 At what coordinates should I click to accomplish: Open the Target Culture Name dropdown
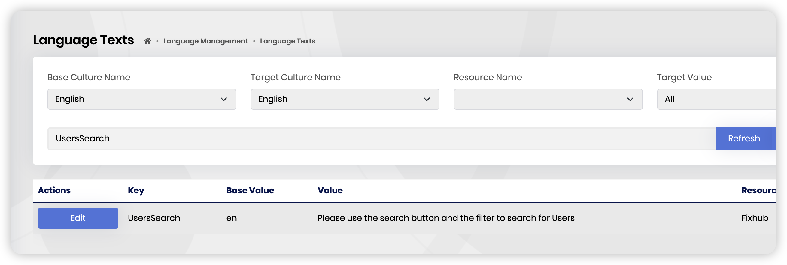pyautogui.click(x=345, y=99)
